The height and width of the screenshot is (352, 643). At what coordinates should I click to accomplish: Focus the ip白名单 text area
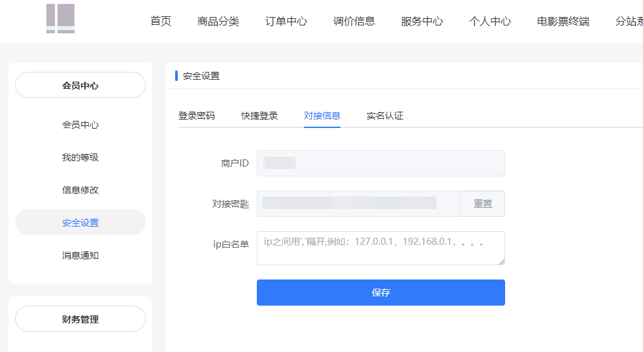[380, 248]
